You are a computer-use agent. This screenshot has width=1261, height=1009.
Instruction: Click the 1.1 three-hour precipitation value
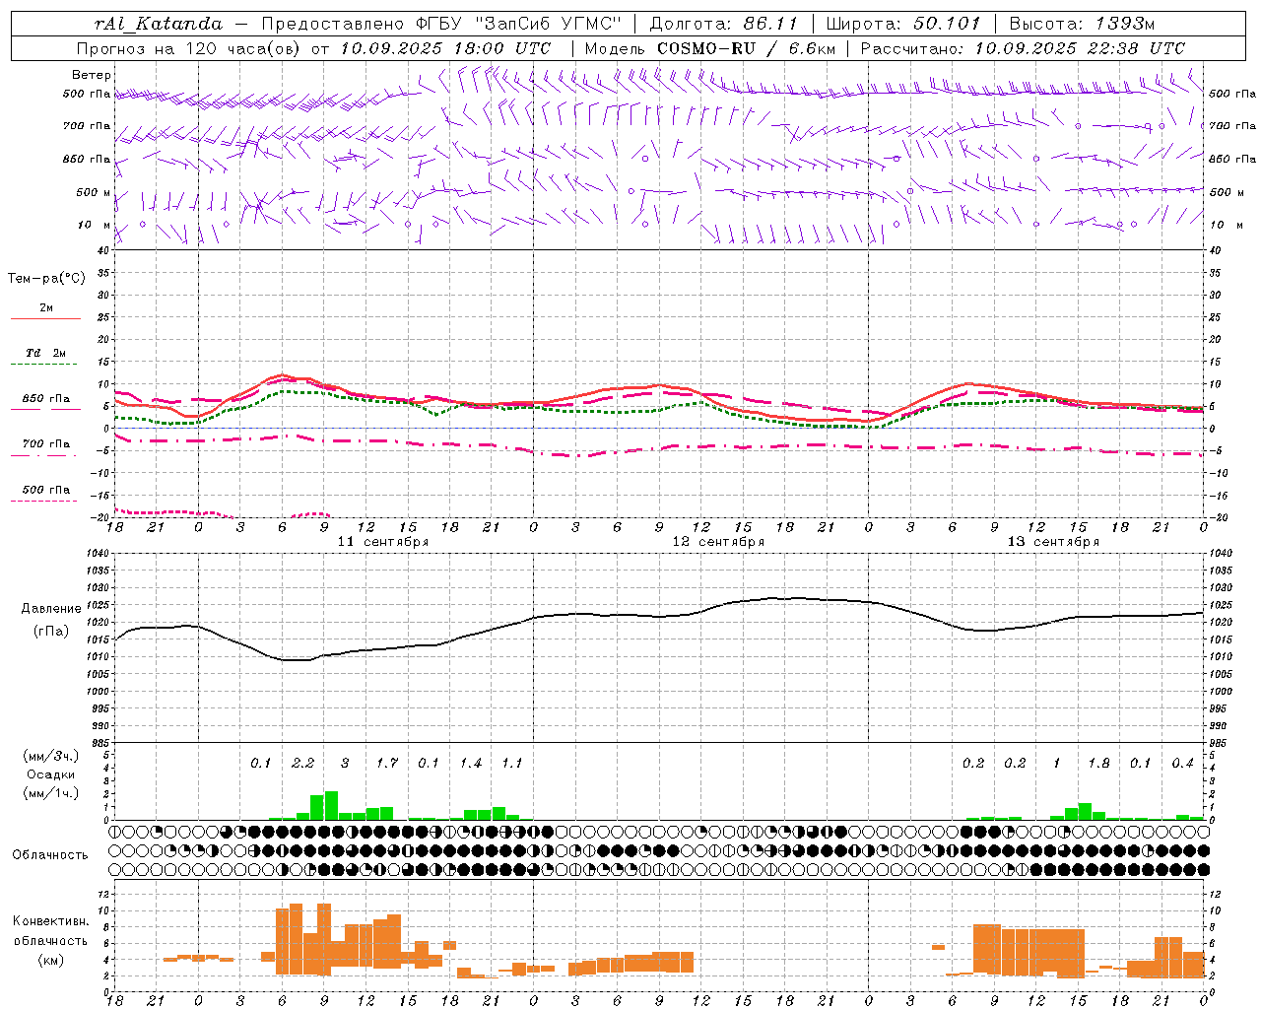click(511, 763)
